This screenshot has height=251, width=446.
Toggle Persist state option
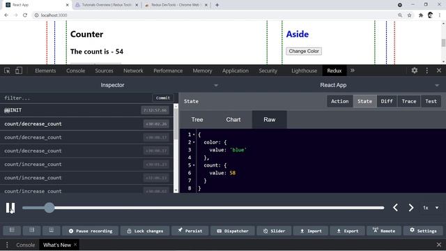pyautogui.click(x=190, y=231)
